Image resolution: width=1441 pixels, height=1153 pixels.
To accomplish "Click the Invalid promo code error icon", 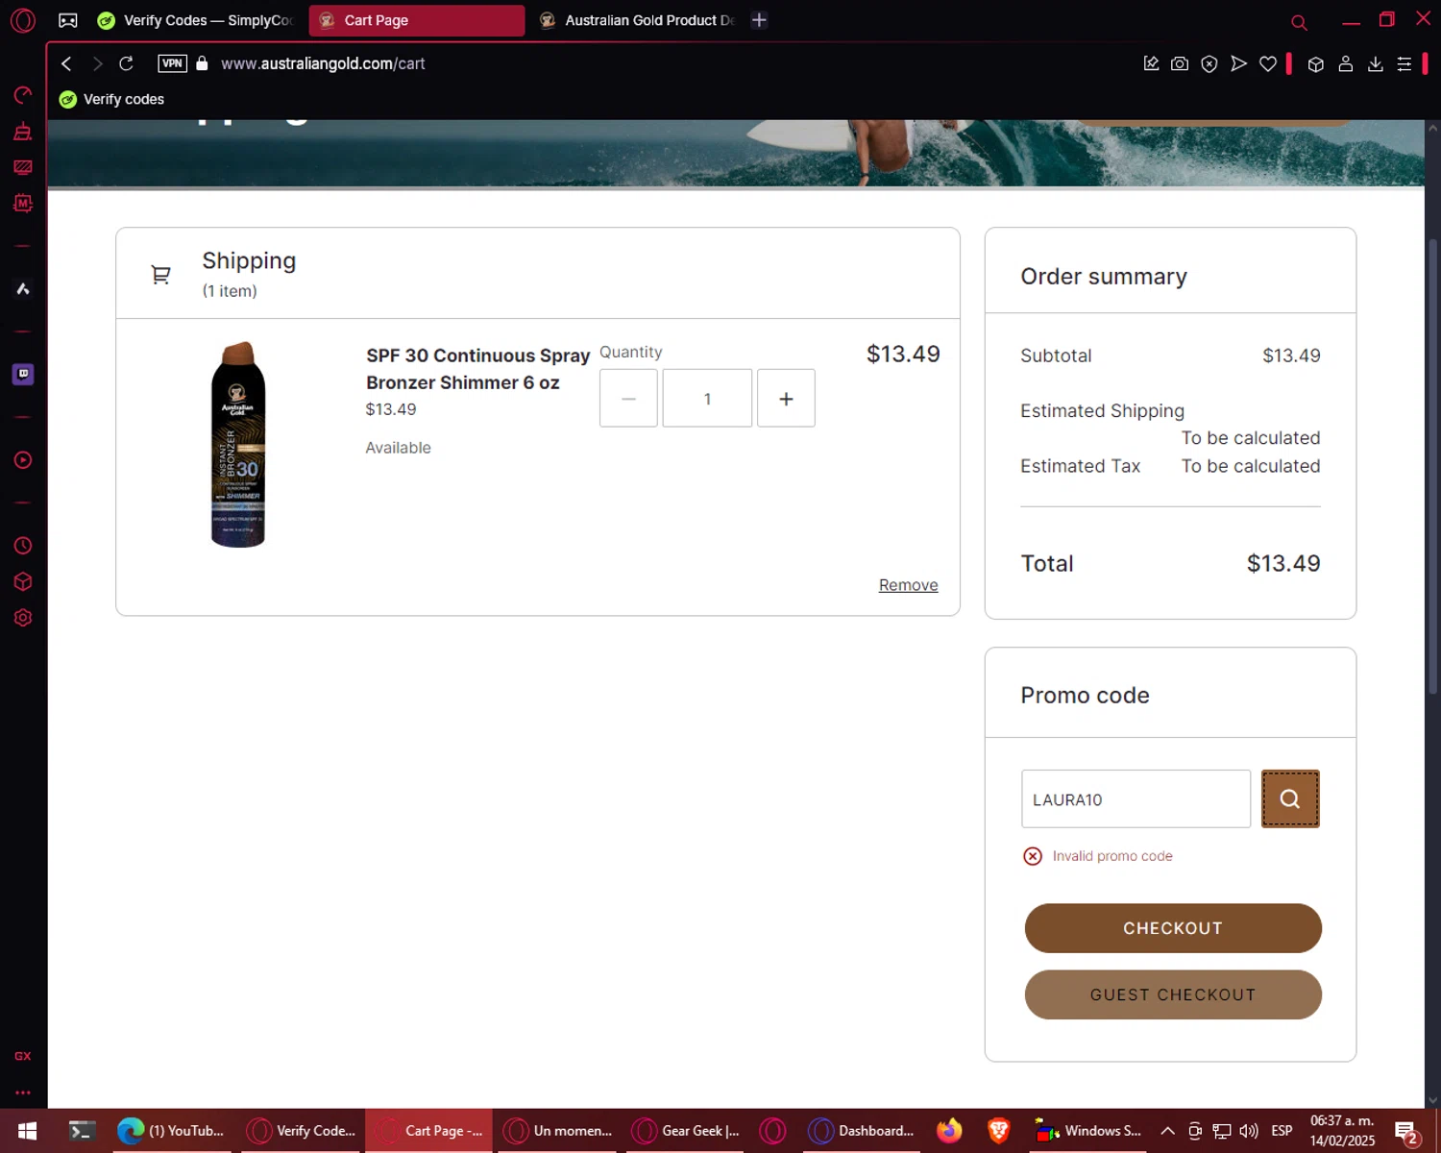I will click(1033, 856).
